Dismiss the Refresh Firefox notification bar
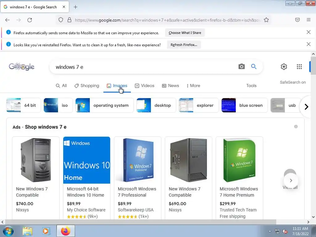The image size is (316, 237). (x=308, y=44)
